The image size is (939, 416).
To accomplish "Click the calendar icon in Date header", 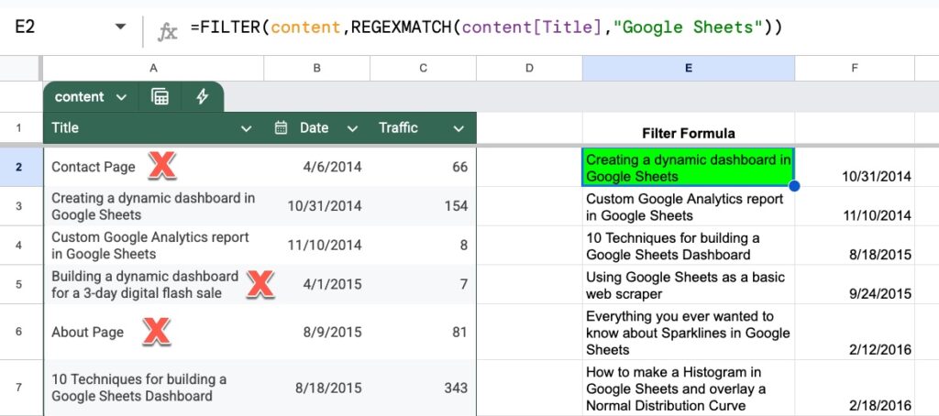I will (x=282, y=128).
